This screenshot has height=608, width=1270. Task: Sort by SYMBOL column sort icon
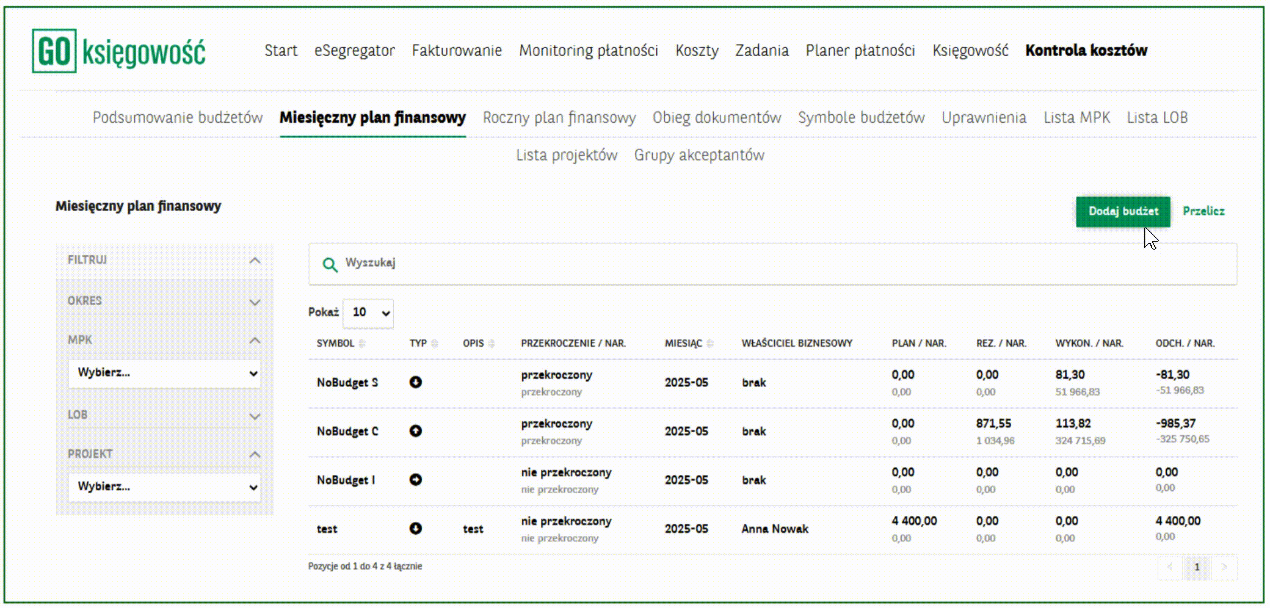click(362, 344)
